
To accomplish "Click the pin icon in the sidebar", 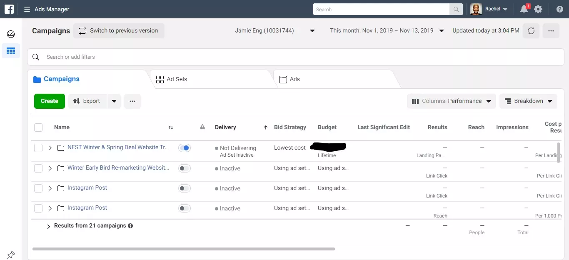I will click(x=11, y=255).
